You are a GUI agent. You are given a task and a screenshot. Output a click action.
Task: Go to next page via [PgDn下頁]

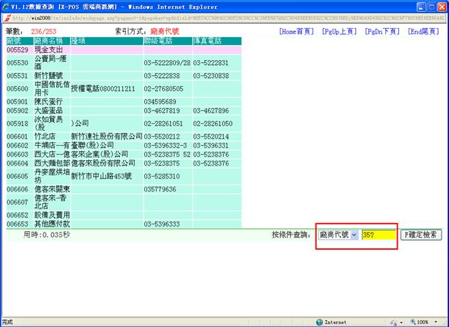(x=382, y=31)
